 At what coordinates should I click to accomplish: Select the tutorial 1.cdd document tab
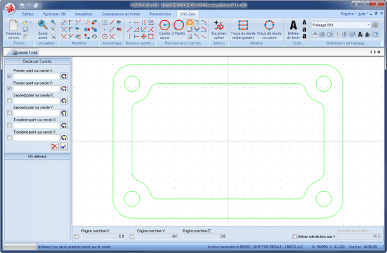point(25,52)
